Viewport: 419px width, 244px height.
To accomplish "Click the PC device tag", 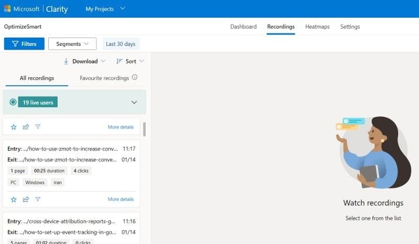I will pyautogui.click(x=14, y=182).
